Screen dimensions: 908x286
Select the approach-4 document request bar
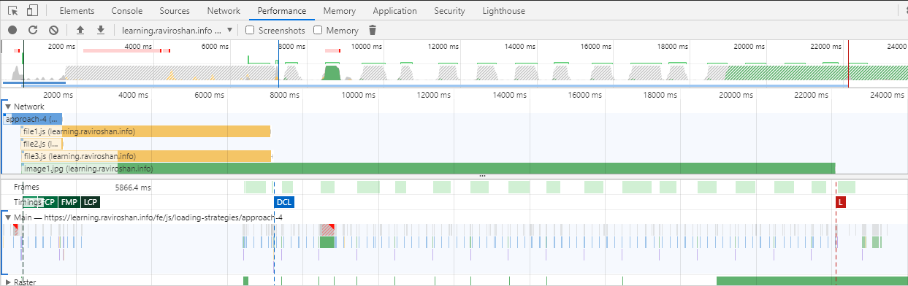[x=32, y=119]
